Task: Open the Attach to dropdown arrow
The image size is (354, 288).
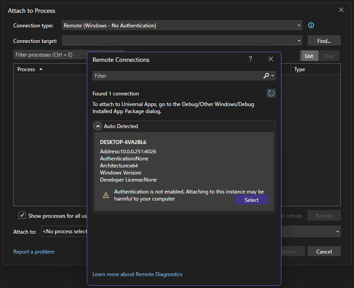Action: (x=338, y=231)
